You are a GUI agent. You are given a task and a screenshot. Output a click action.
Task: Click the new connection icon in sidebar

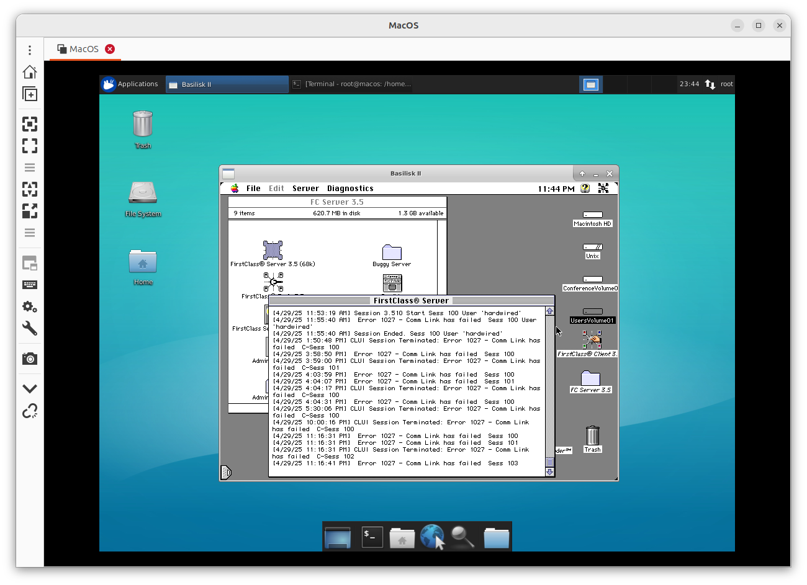click(30, 94)
